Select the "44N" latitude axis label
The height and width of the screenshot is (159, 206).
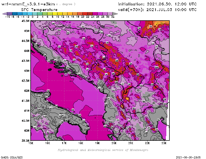[27, 51]
